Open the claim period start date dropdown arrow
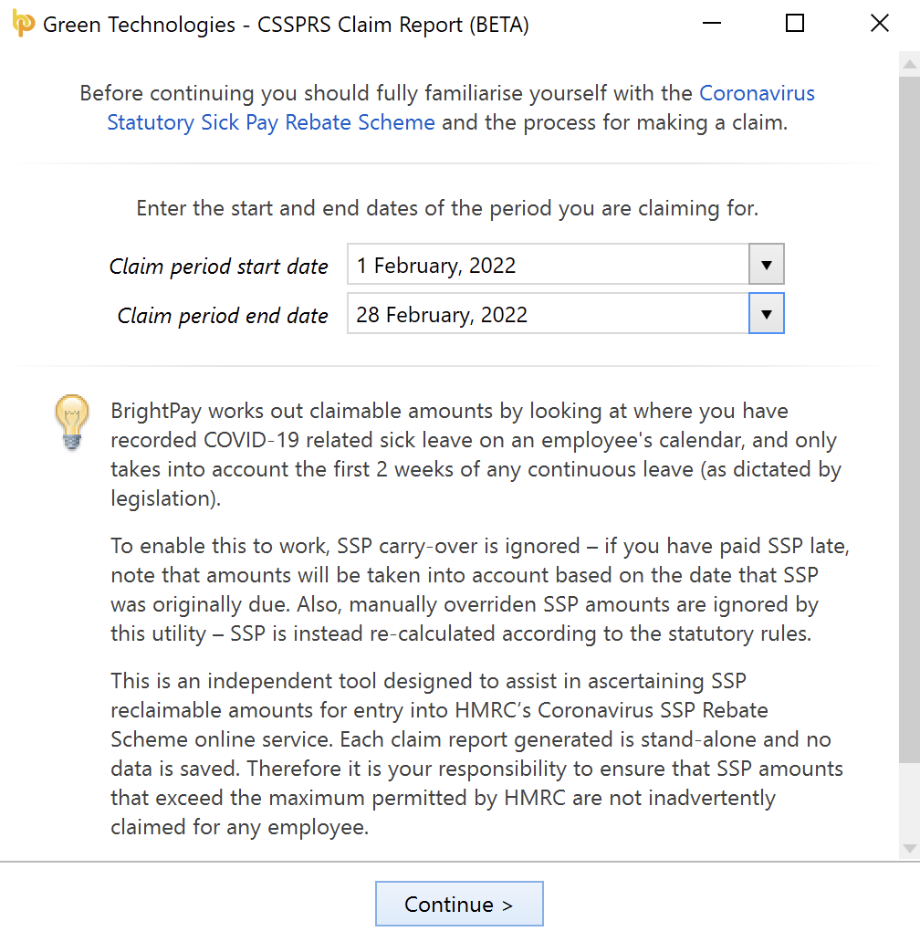This screenshot has height=942, width=920. coord(767,265)
